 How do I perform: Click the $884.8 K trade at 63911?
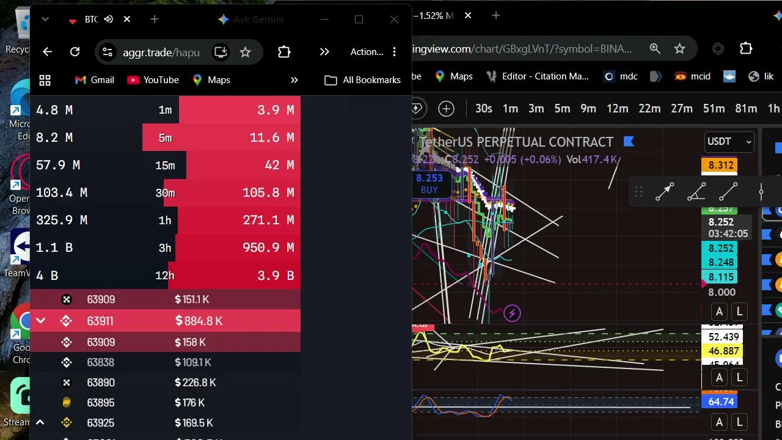point(165,321)
